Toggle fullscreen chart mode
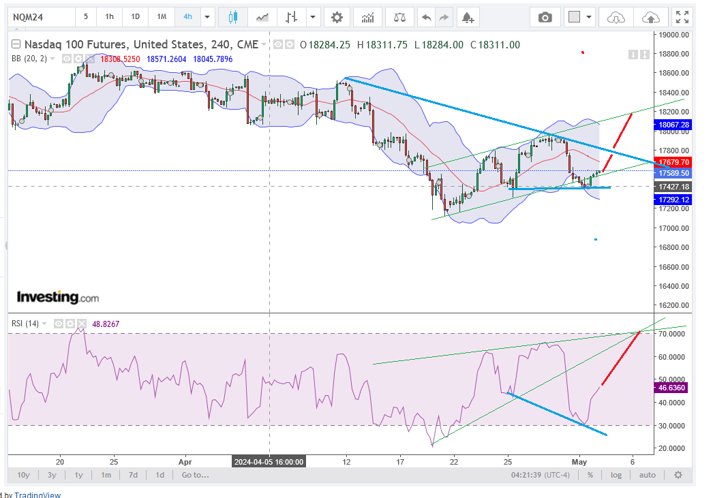 [x=680, y=16]
